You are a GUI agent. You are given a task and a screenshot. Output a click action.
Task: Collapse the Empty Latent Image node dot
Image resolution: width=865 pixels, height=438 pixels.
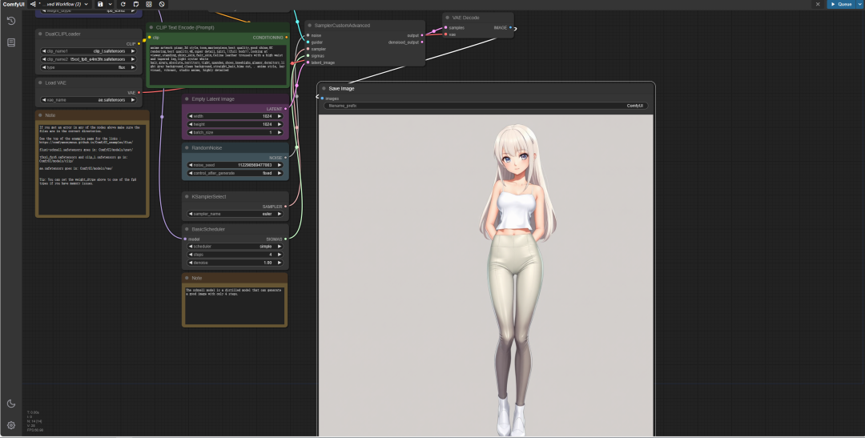click(187, 98)
